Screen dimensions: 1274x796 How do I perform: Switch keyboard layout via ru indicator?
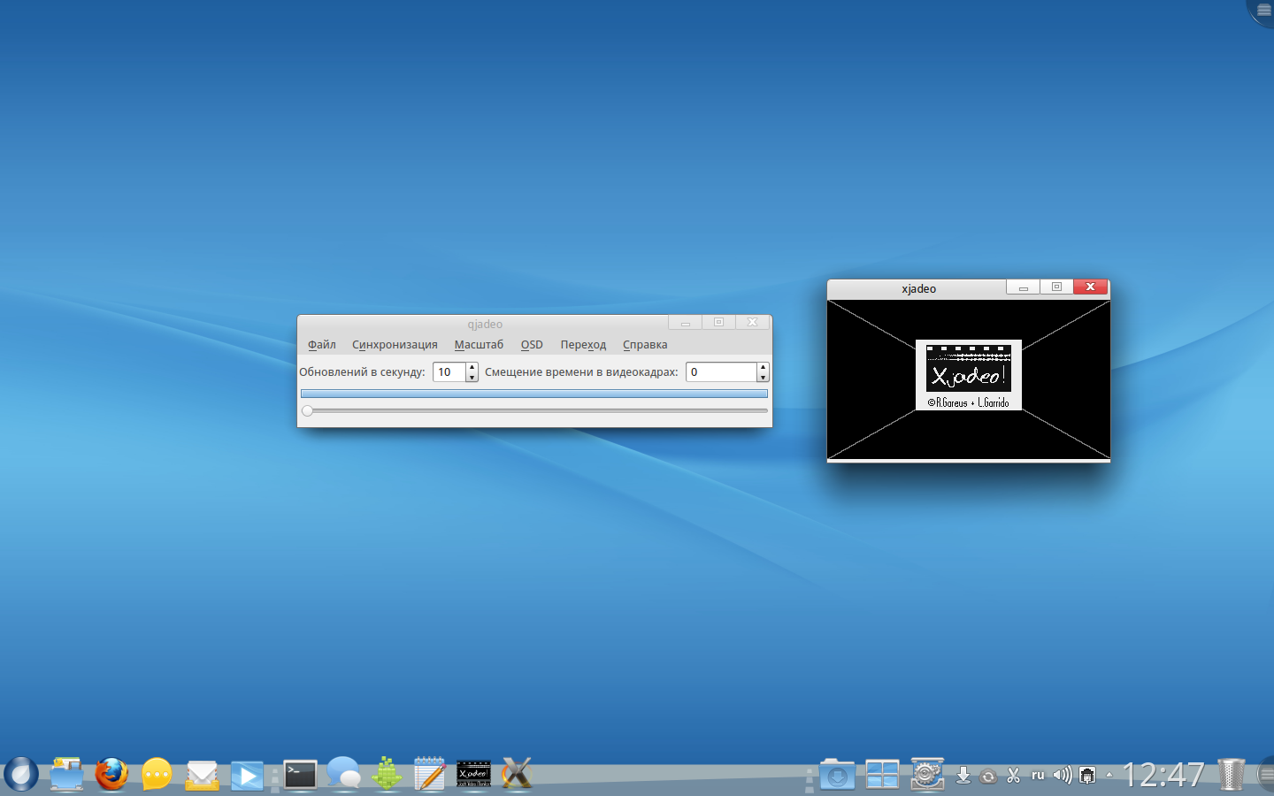[1038, 776]
